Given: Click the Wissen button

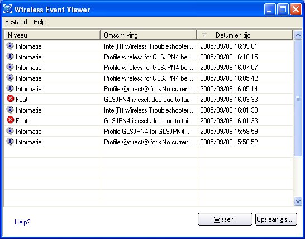Looking at the screenshot, I should (x=225, y=219).
